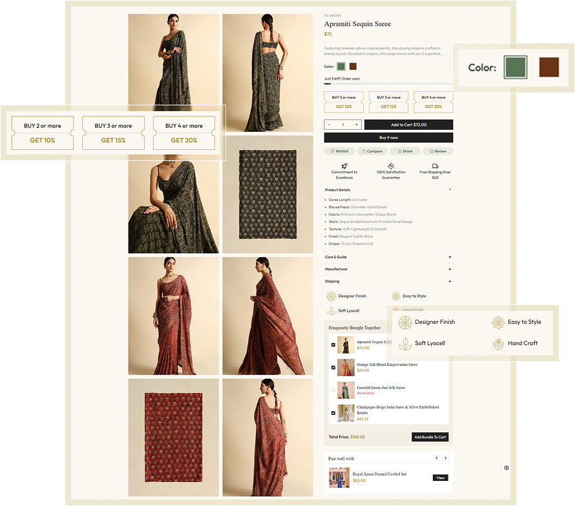
Task: Expand the Shipping section
Action: point(388,282)
